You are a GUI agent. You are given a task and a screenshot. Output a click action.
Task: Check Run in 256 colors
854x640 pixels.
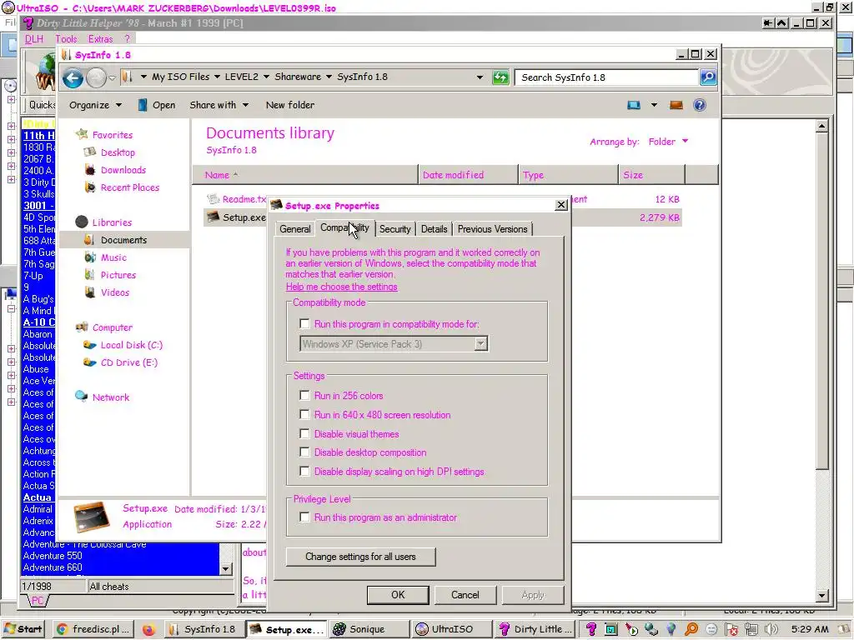click(304, 396)
